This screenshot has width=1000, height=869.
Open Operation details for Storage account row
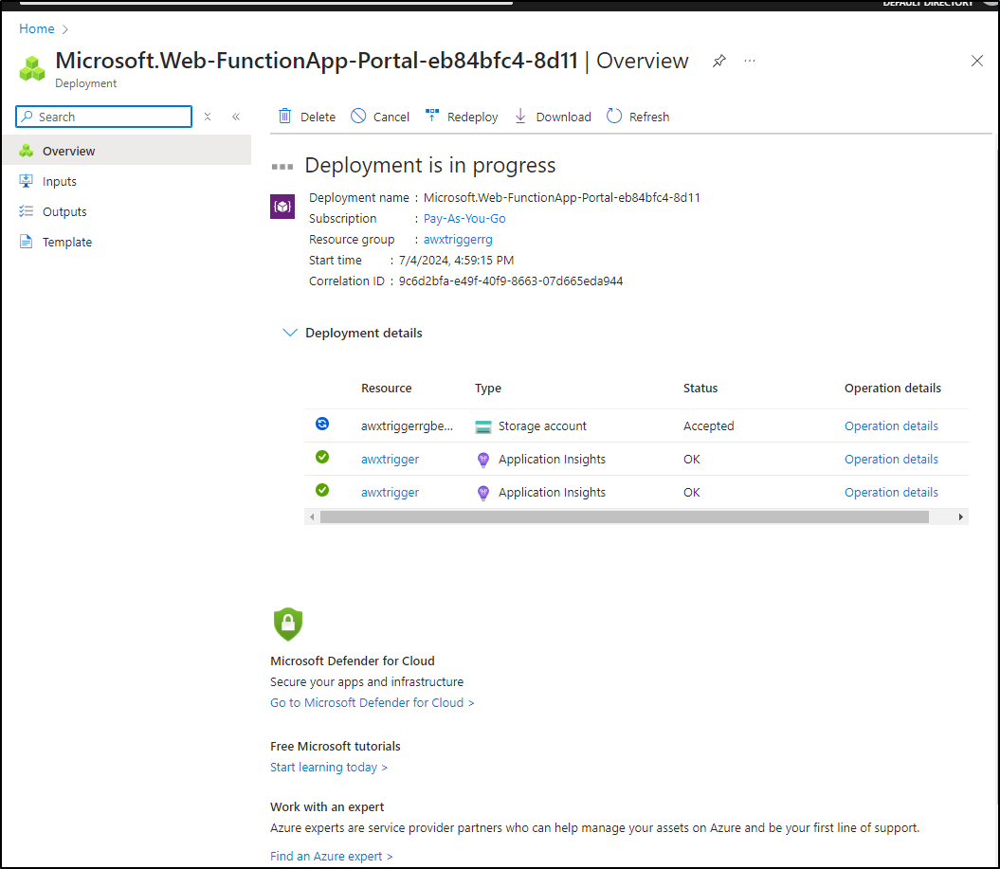click(x=891, y=425)
